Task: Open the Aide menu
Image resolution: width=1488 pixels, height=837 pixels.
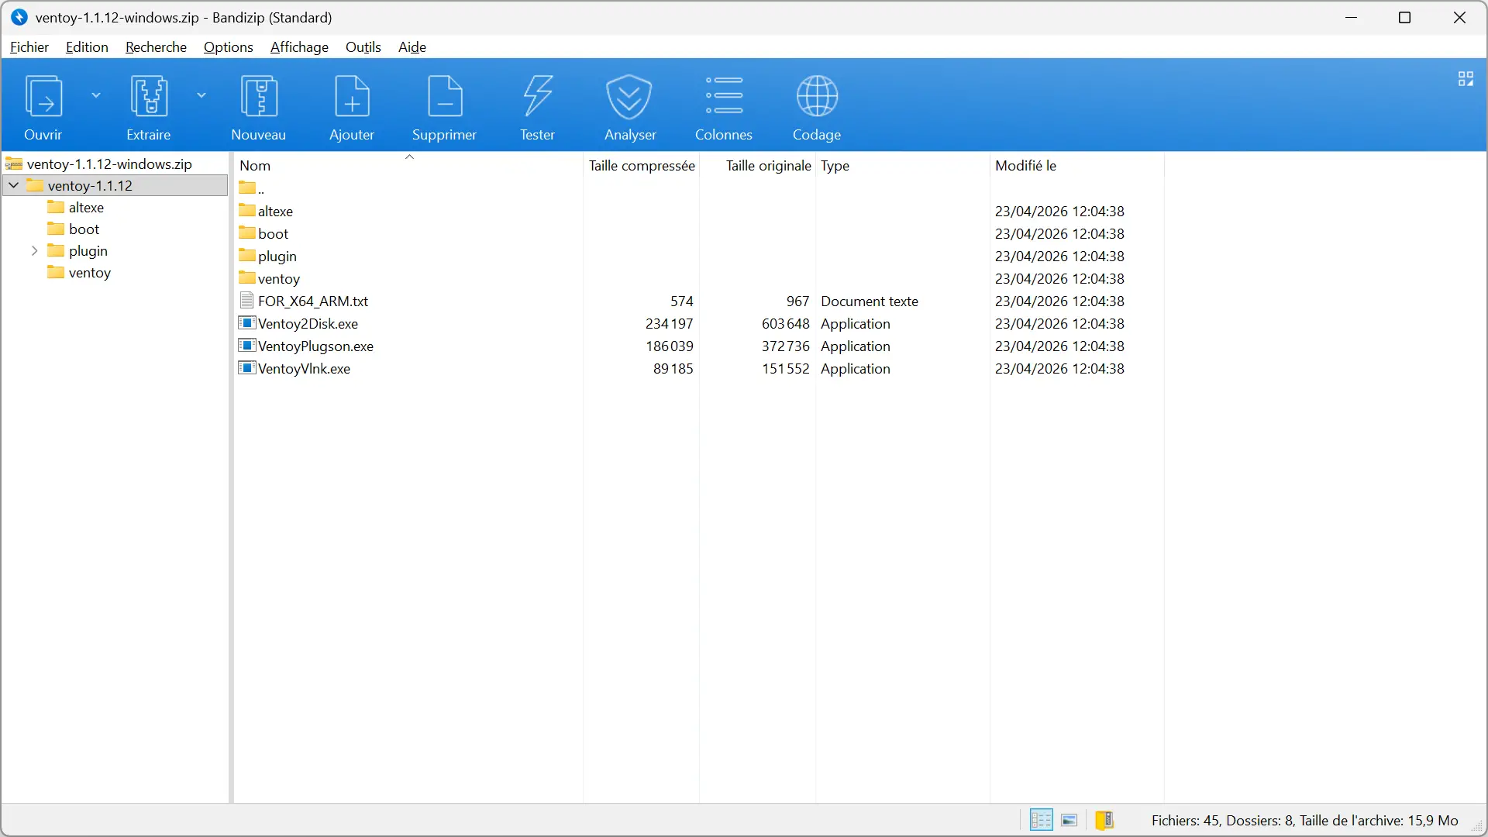Action: click(x=412, y=47)
